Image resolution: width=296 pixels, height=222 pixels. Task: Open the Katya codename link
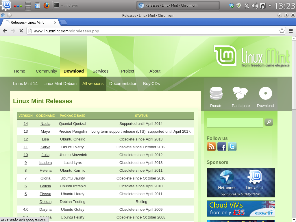[45, 147]
